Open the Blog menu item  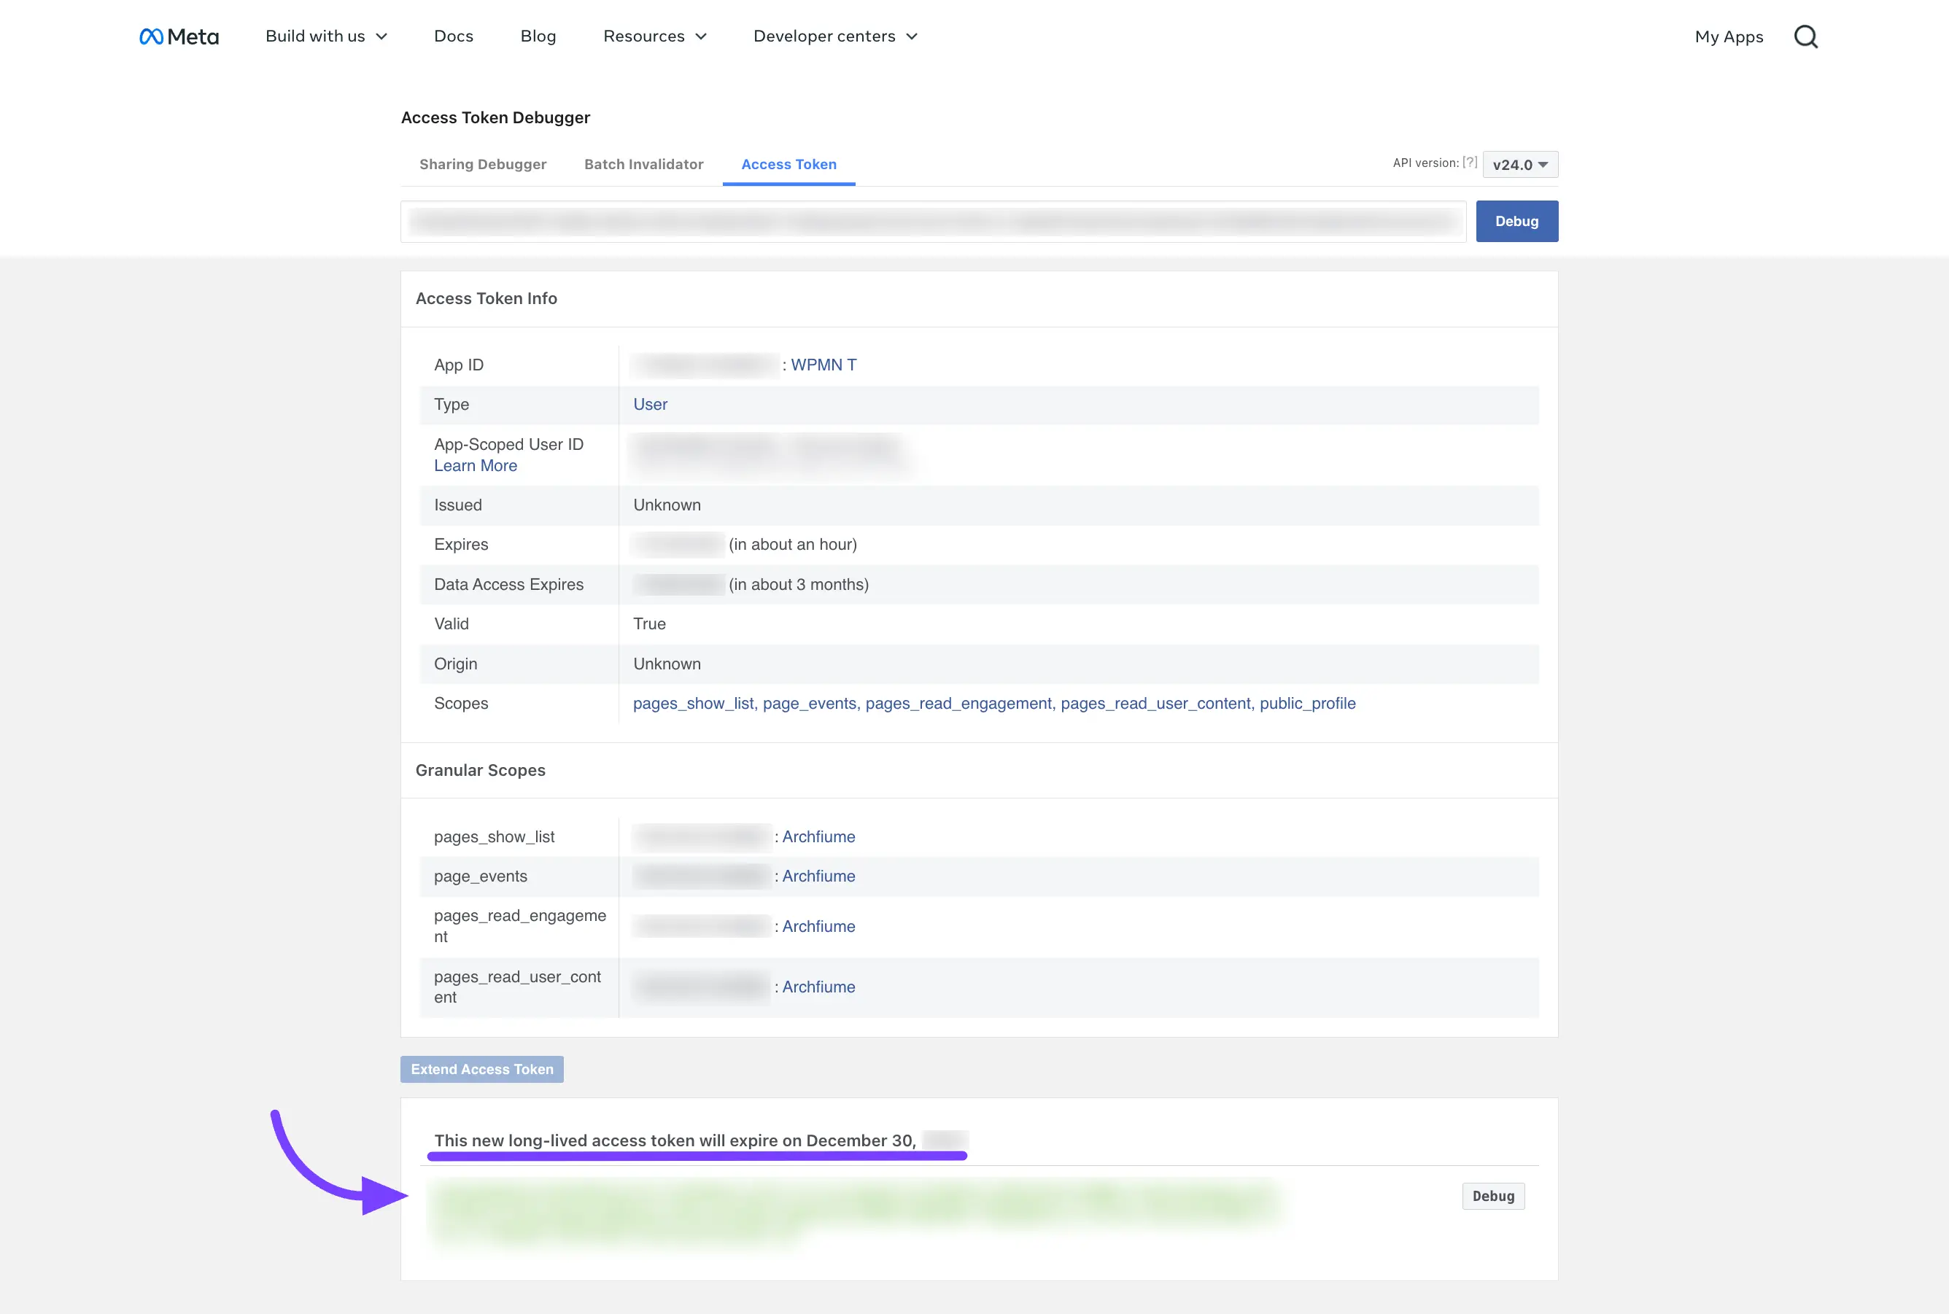pos(538,36)
